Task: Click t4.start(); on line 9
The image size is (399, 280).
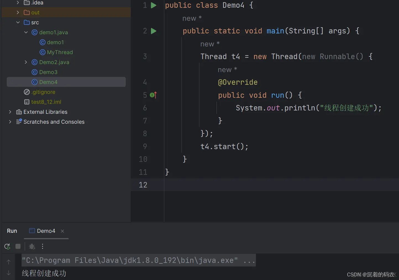Action: click(224, 146)
